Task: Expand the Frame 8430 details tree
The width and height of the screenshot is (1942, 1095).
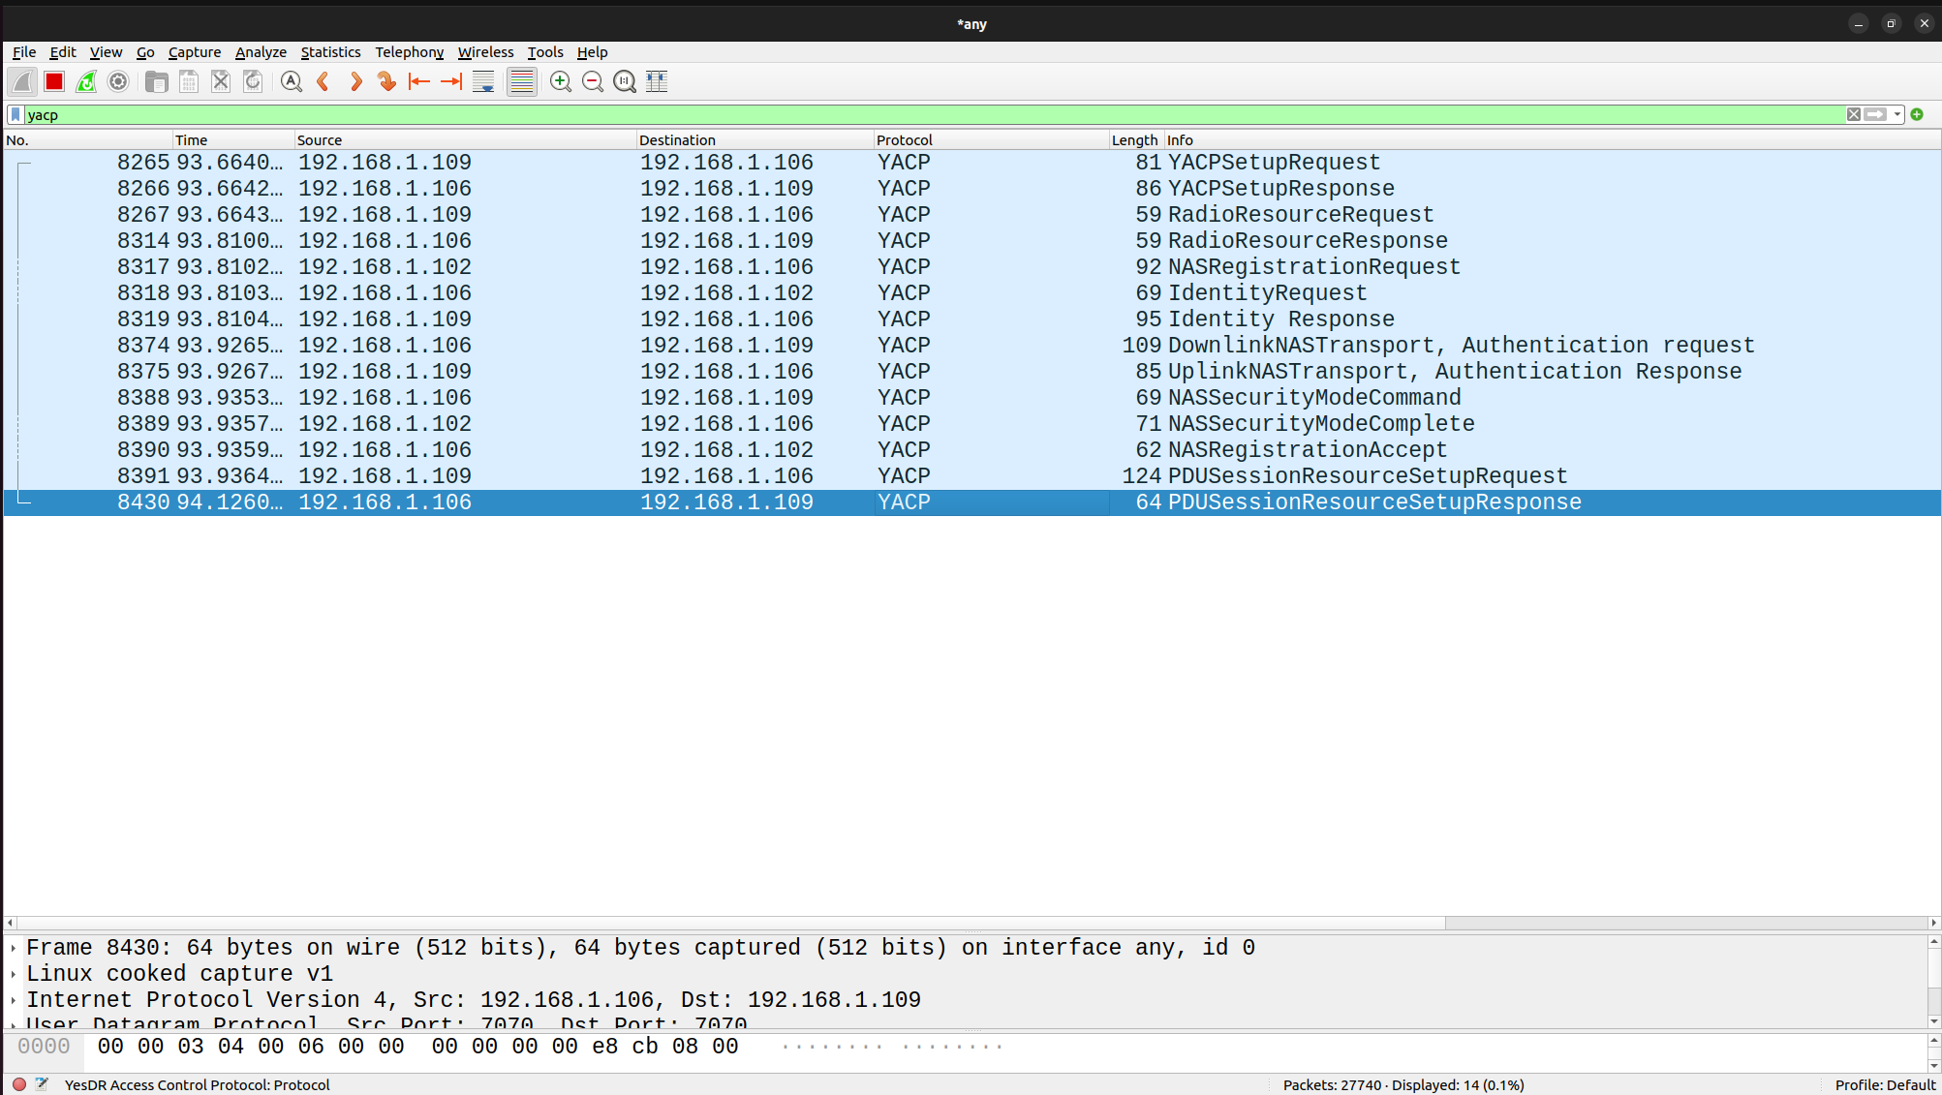Action: coord(14,949)
